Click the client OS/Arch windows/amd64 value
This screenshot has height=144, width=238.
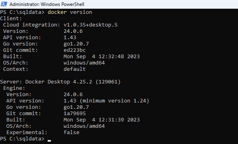84,63
